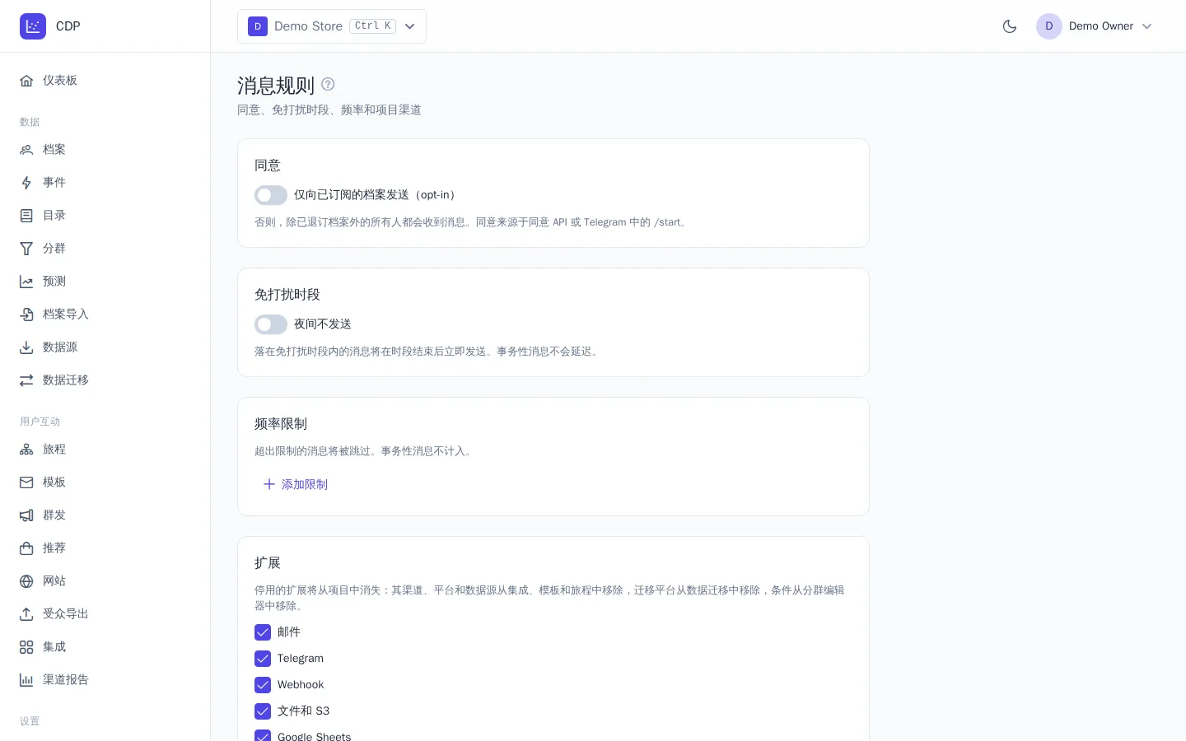Open the help icon beside 消息规则

click(x=328, y=84)
